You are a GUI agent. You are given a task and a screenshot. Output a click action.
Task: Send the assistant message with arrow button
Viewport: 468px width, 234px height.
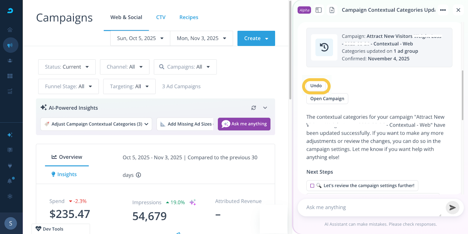(x=452, y=208)
